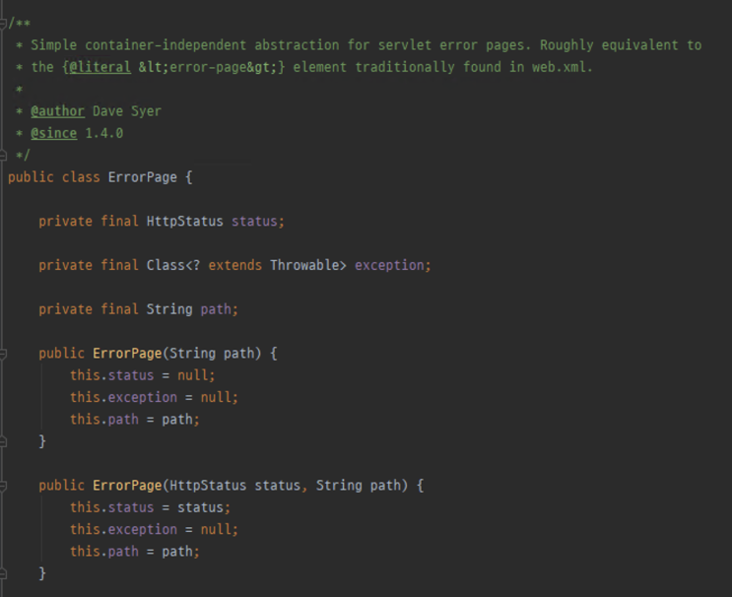
Task: Click HttpStatus parameter type in second constructor
Action: click(207, 486)
